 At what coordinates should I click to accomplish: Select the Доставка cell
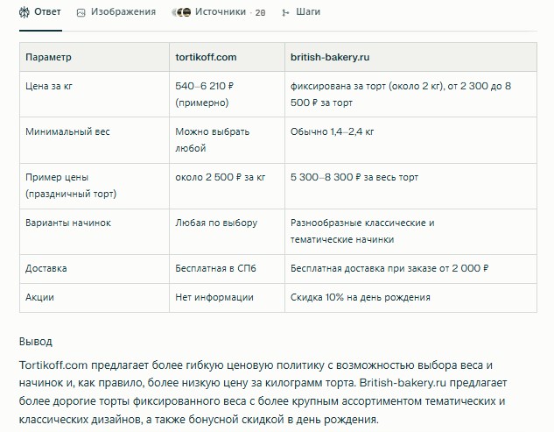coord(95,268)
